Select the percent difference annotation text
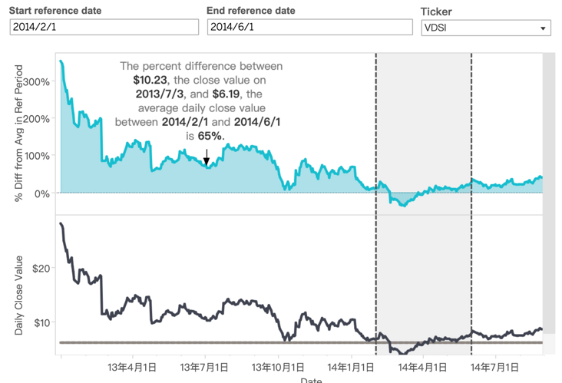This screenshot has width=562, height=383. [x=200, y=101]
